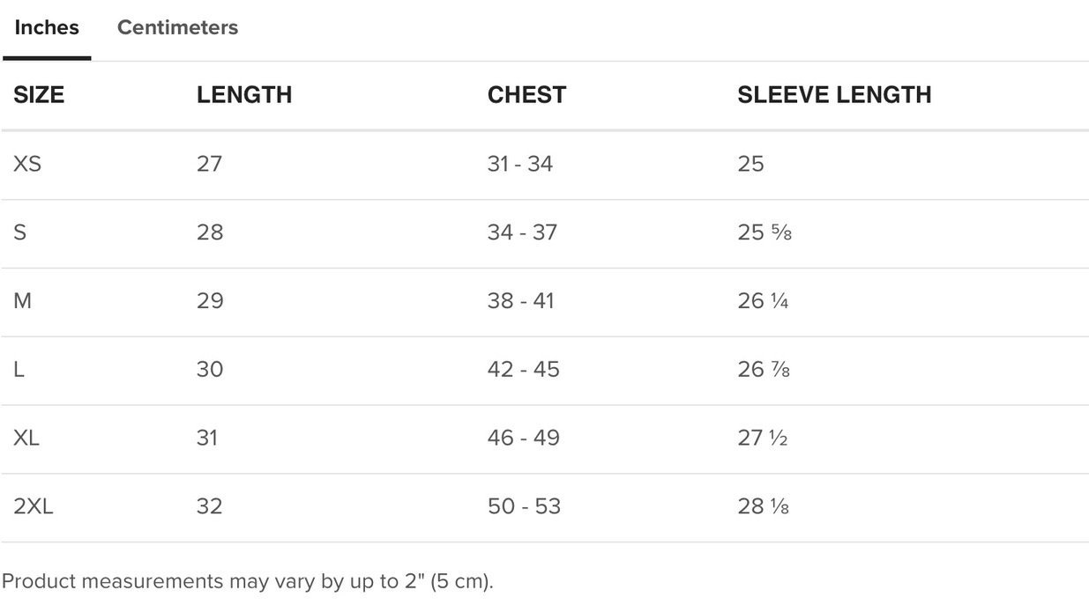Switch to the Centimeters tab
1089x612 pixels.
177,28
